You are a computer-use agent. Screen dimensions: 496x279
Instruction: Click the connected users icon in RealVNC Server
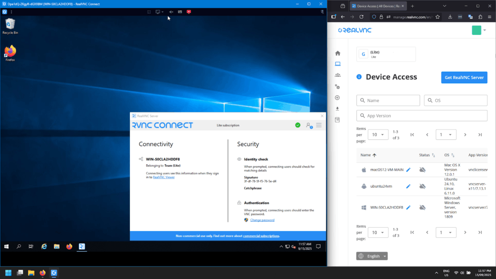point(309,125)
